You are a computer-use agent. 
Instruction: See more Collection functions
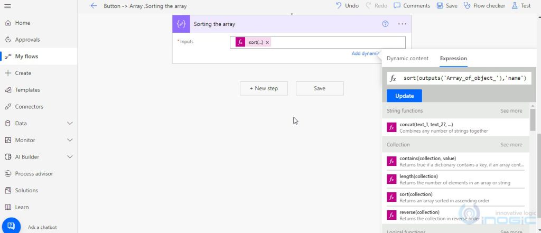coord(511,145)
